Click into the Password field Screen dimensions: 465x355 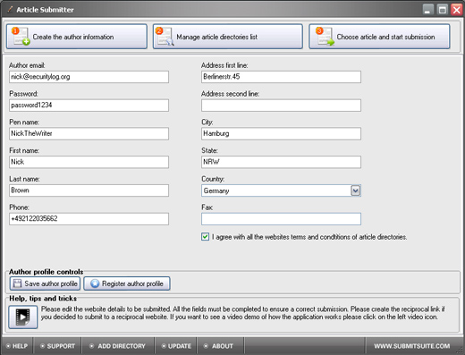[89, 106]
